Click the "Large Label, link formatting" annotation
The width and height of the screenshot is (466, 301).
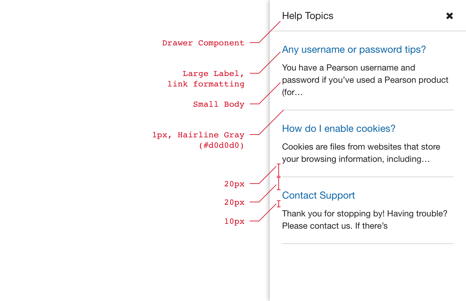tap(206, 79)
